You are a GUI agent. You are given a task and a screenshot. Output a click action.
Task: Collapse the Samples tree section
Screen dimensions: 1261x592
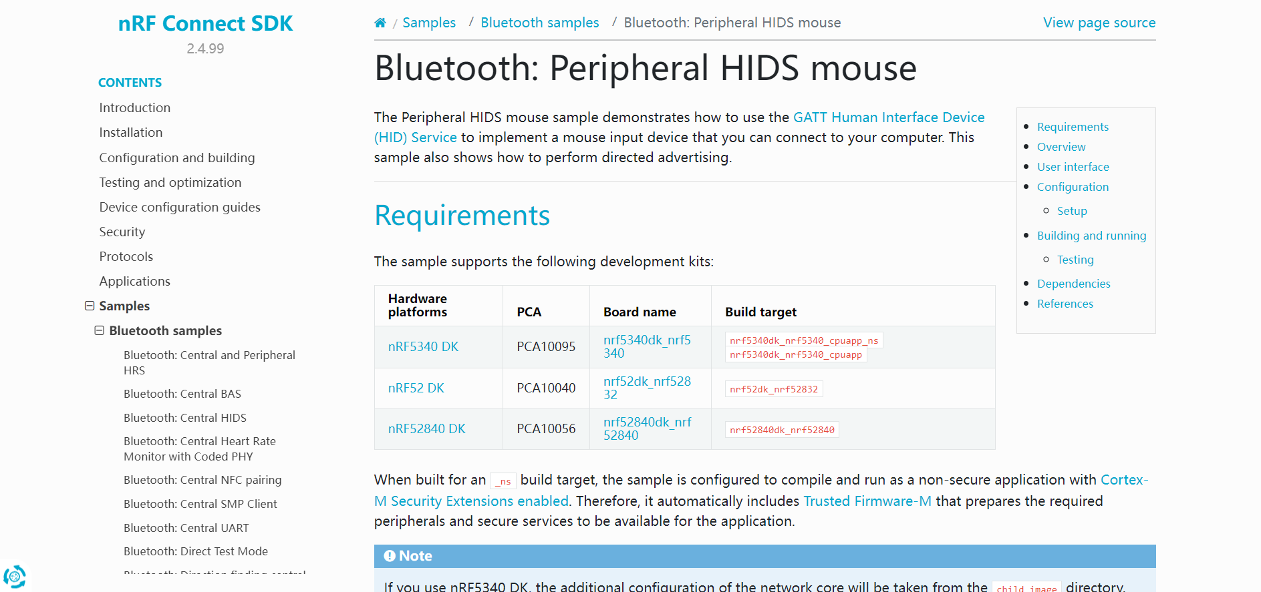(90, 306)
